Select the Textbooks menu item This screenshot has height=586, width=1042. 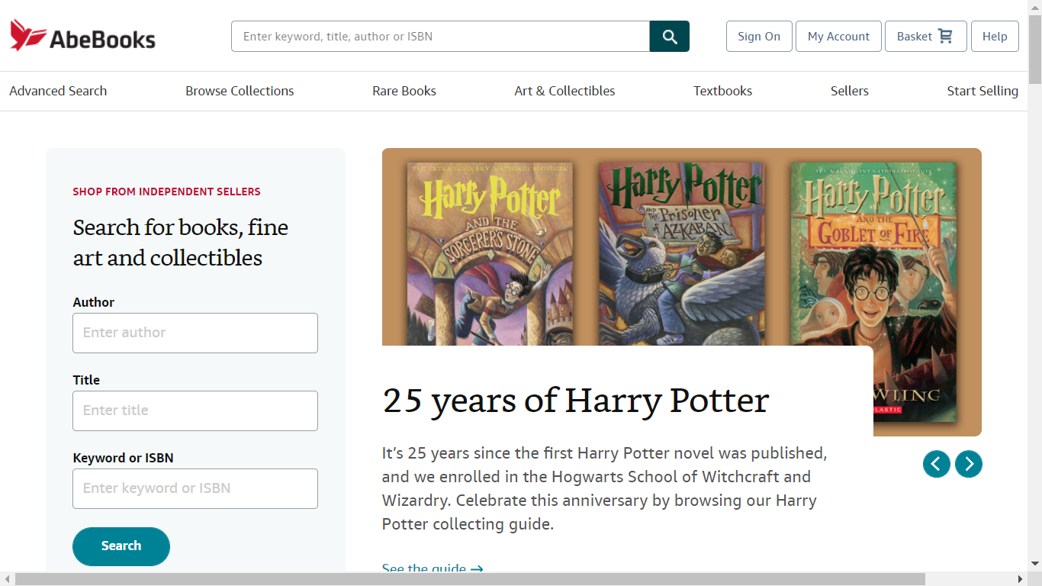tap(722, 91)
